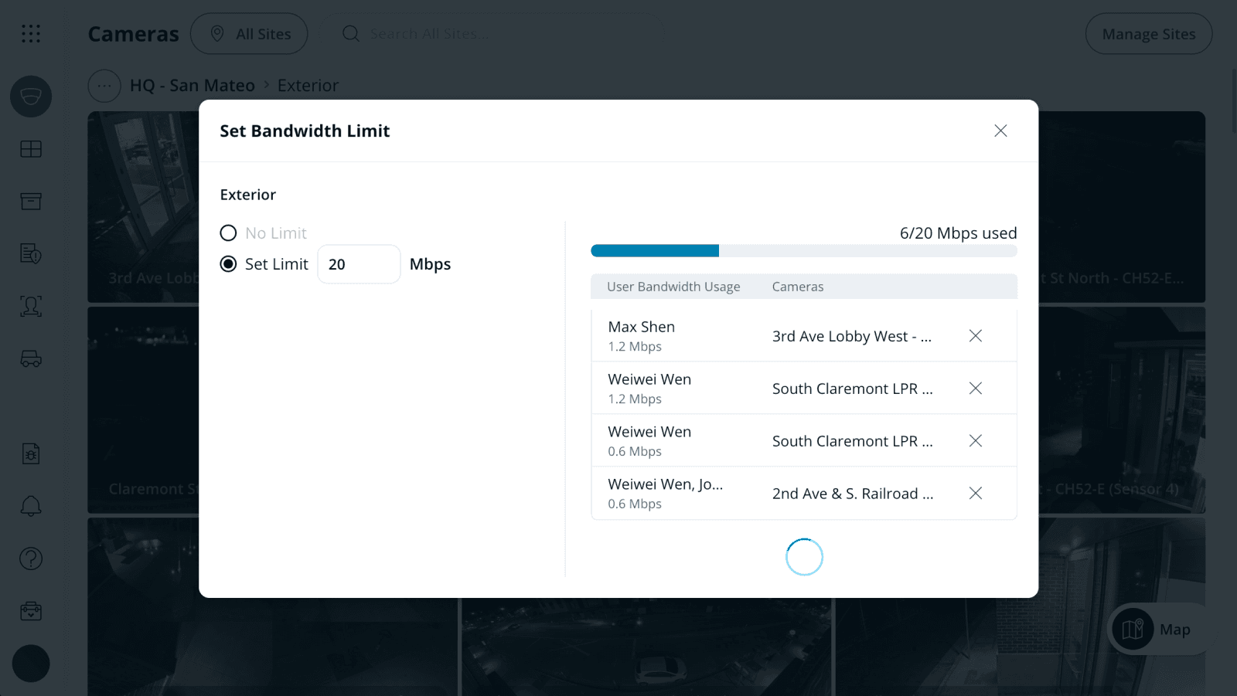Screen dimensions: 1237x696
Task: Open options via the breadcrumb ellipsis circle
Action: (x=104, y=86)
